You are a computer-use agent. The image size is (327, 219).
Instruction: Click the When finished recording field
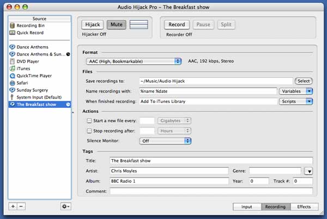coord(208,101)
